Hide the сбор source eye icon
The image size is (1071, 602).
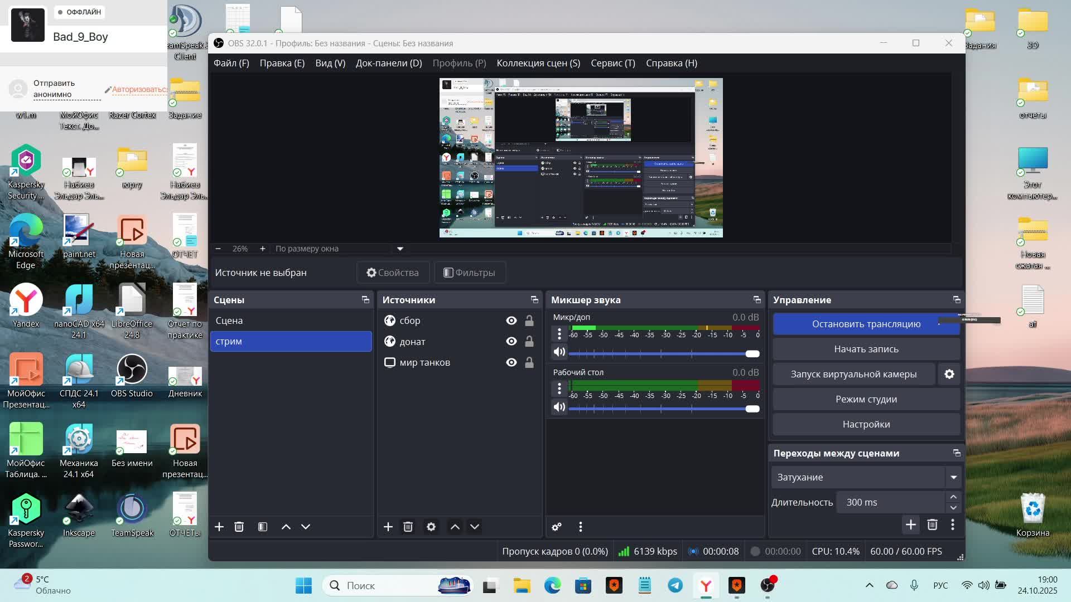coord(511,321)
